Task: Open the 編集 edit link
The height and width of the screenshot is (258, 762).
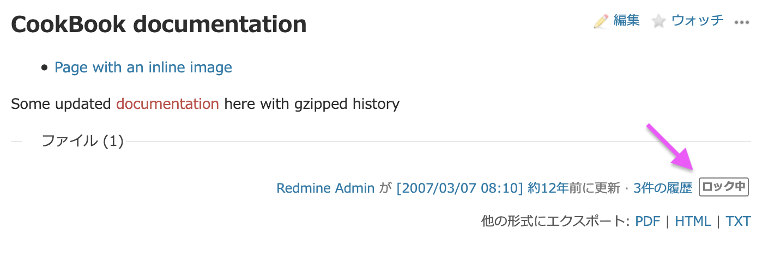Action: 626,21
